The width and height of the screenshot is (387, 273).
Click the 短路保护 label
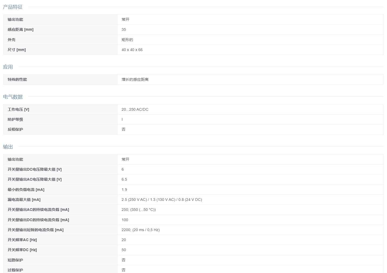15,260
